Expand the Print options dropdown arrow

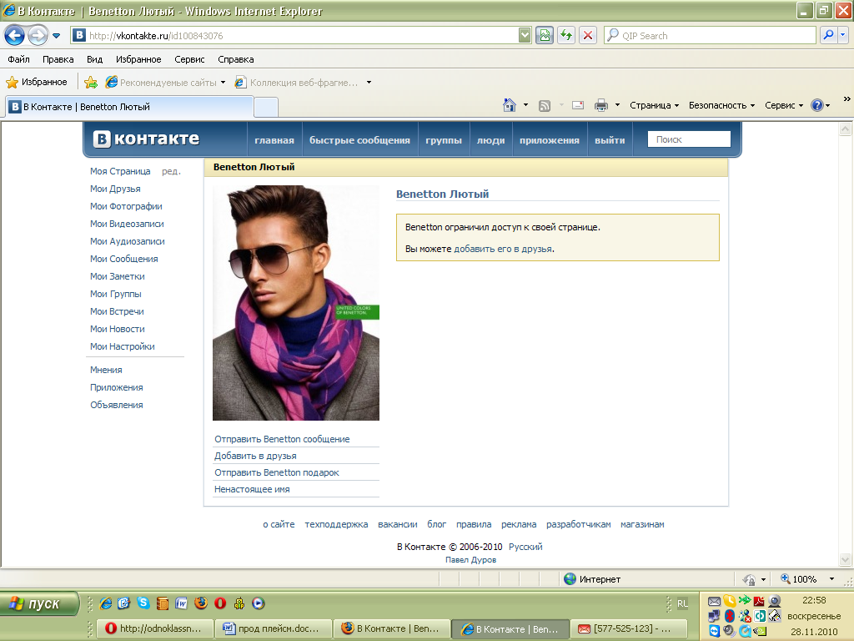(617, 105)
